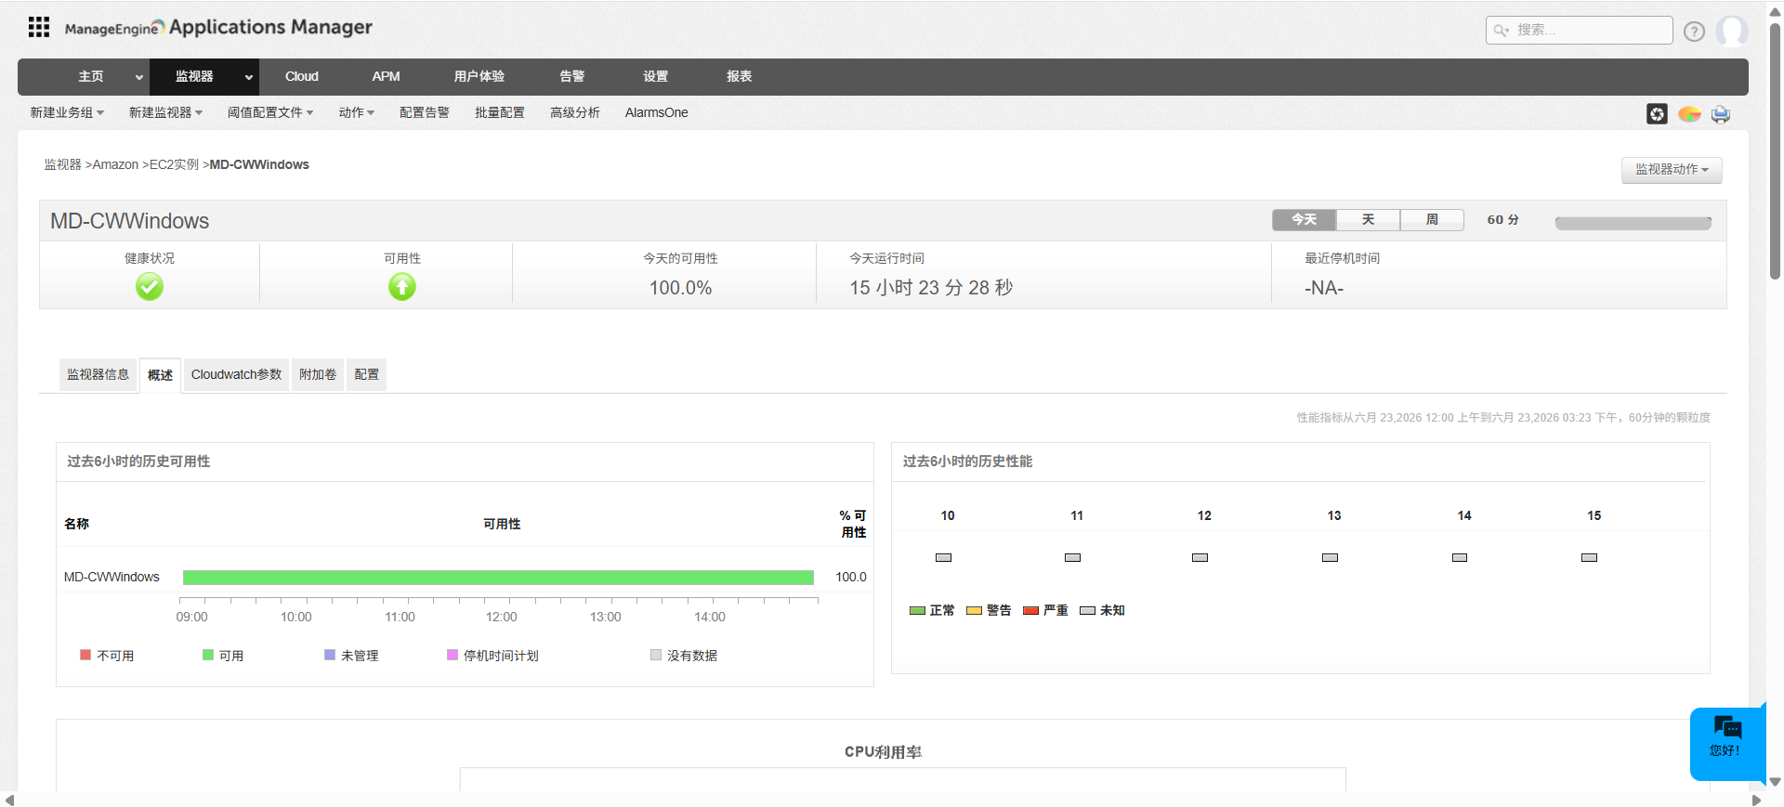Select the 周 time period toggle
Screen dimensions: 1784x807
(1432, 219)
